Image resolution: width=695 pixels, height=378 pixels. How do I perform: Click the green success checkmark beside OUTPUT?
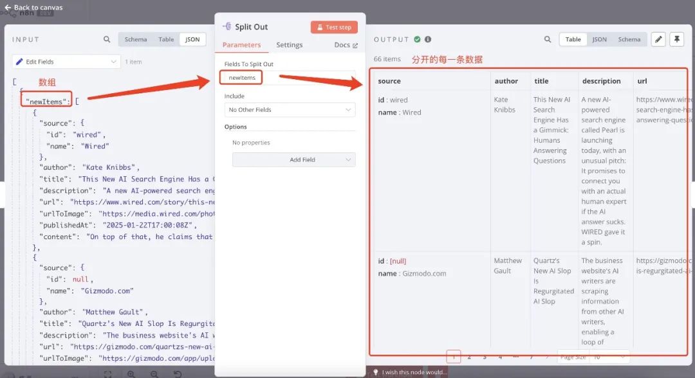416,39
